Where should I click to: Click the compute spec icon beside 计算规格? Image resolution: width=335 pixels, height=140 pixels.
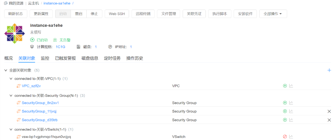pos(32,47)
